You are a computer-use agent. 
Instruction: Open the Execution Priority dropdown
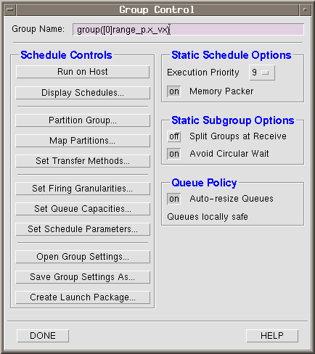(262, 73)
